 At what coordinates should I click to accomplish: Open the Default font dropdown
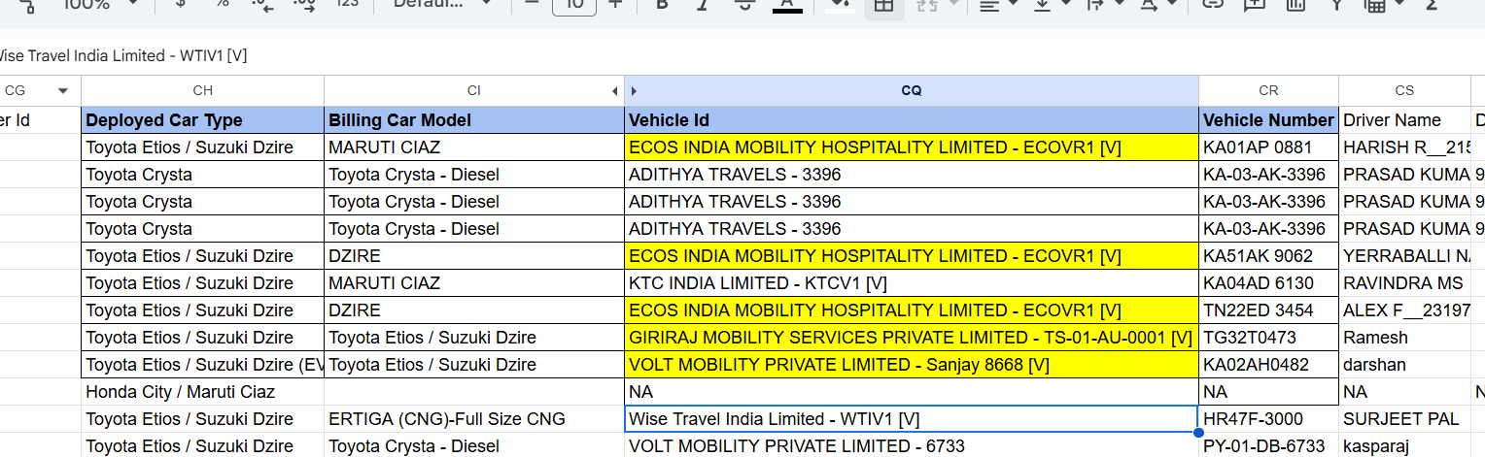(442, 4)
